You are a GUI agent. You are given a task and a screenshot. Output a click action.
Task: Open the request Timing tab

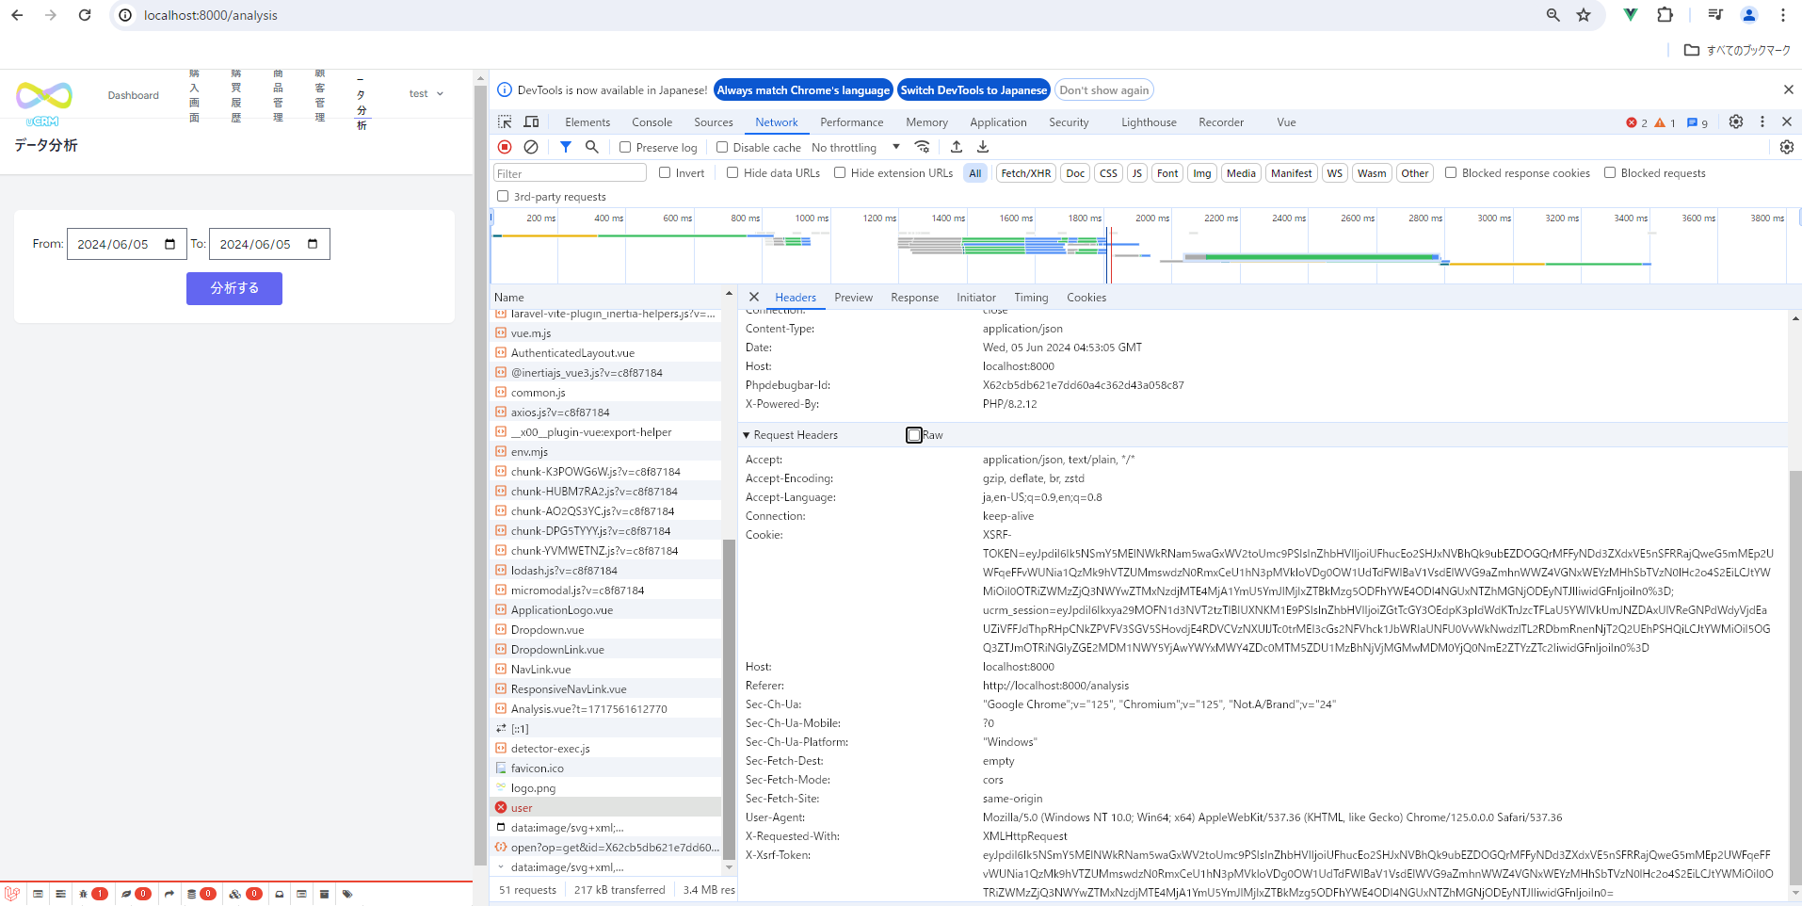pyautogui.click(x=1031, y=298)
